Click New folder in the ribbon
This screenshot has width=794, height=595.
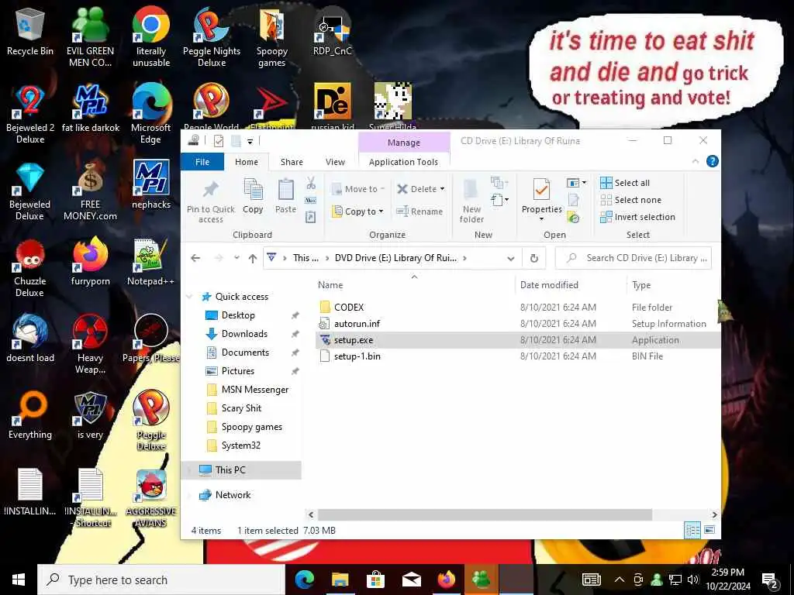(x=471, y=201)
